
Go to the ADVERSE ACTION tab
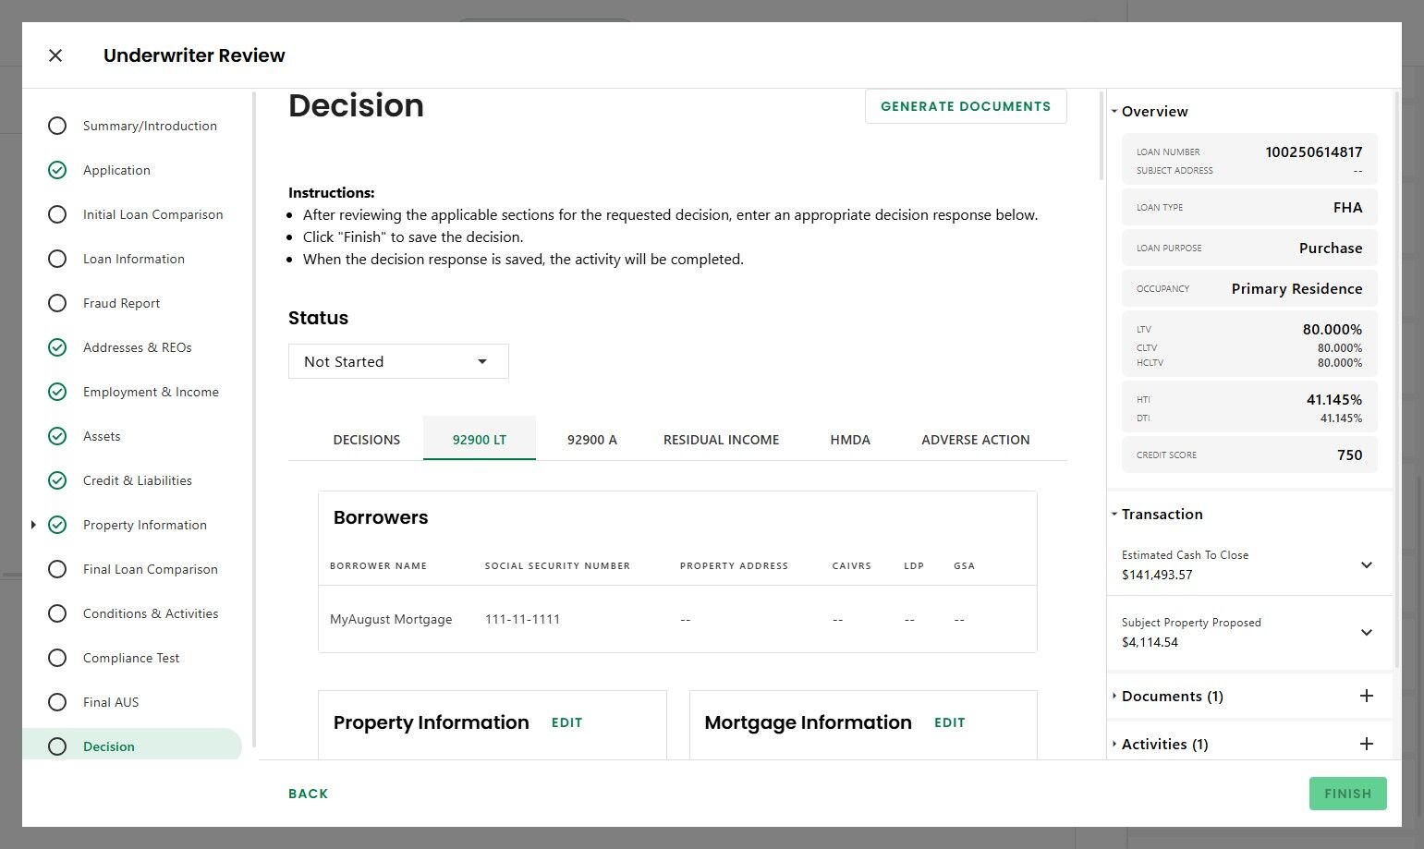976,440
